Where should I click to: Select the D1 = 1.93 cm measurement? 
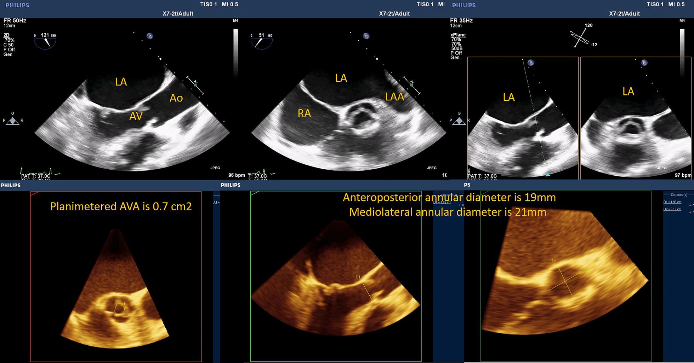(x=672, y=202)
